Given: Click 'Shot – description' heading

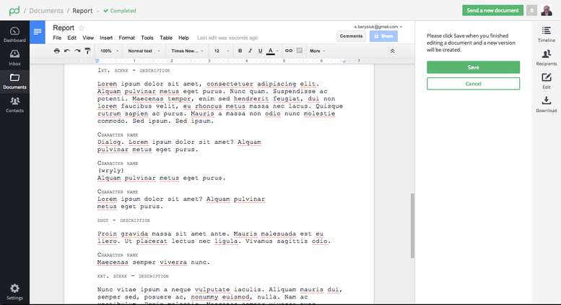Looking at the screenshot, I should [123, 220].
